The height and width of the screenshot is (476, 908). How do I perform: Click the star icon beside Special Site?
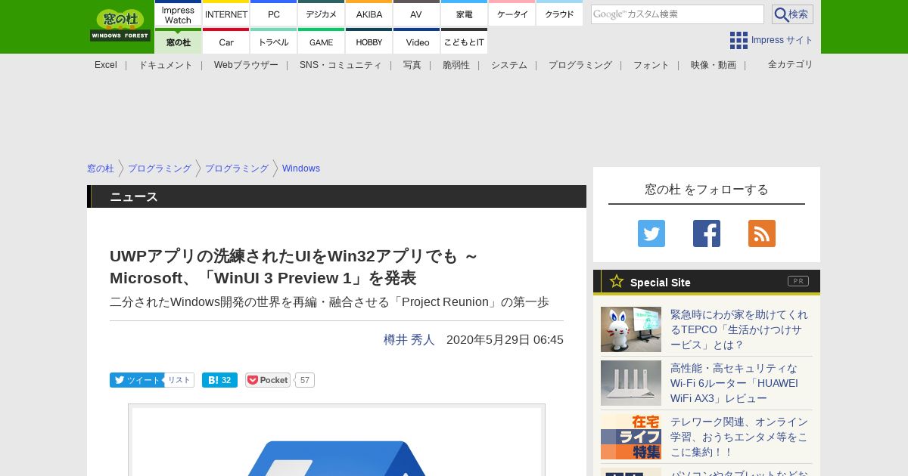click(617, 281)
